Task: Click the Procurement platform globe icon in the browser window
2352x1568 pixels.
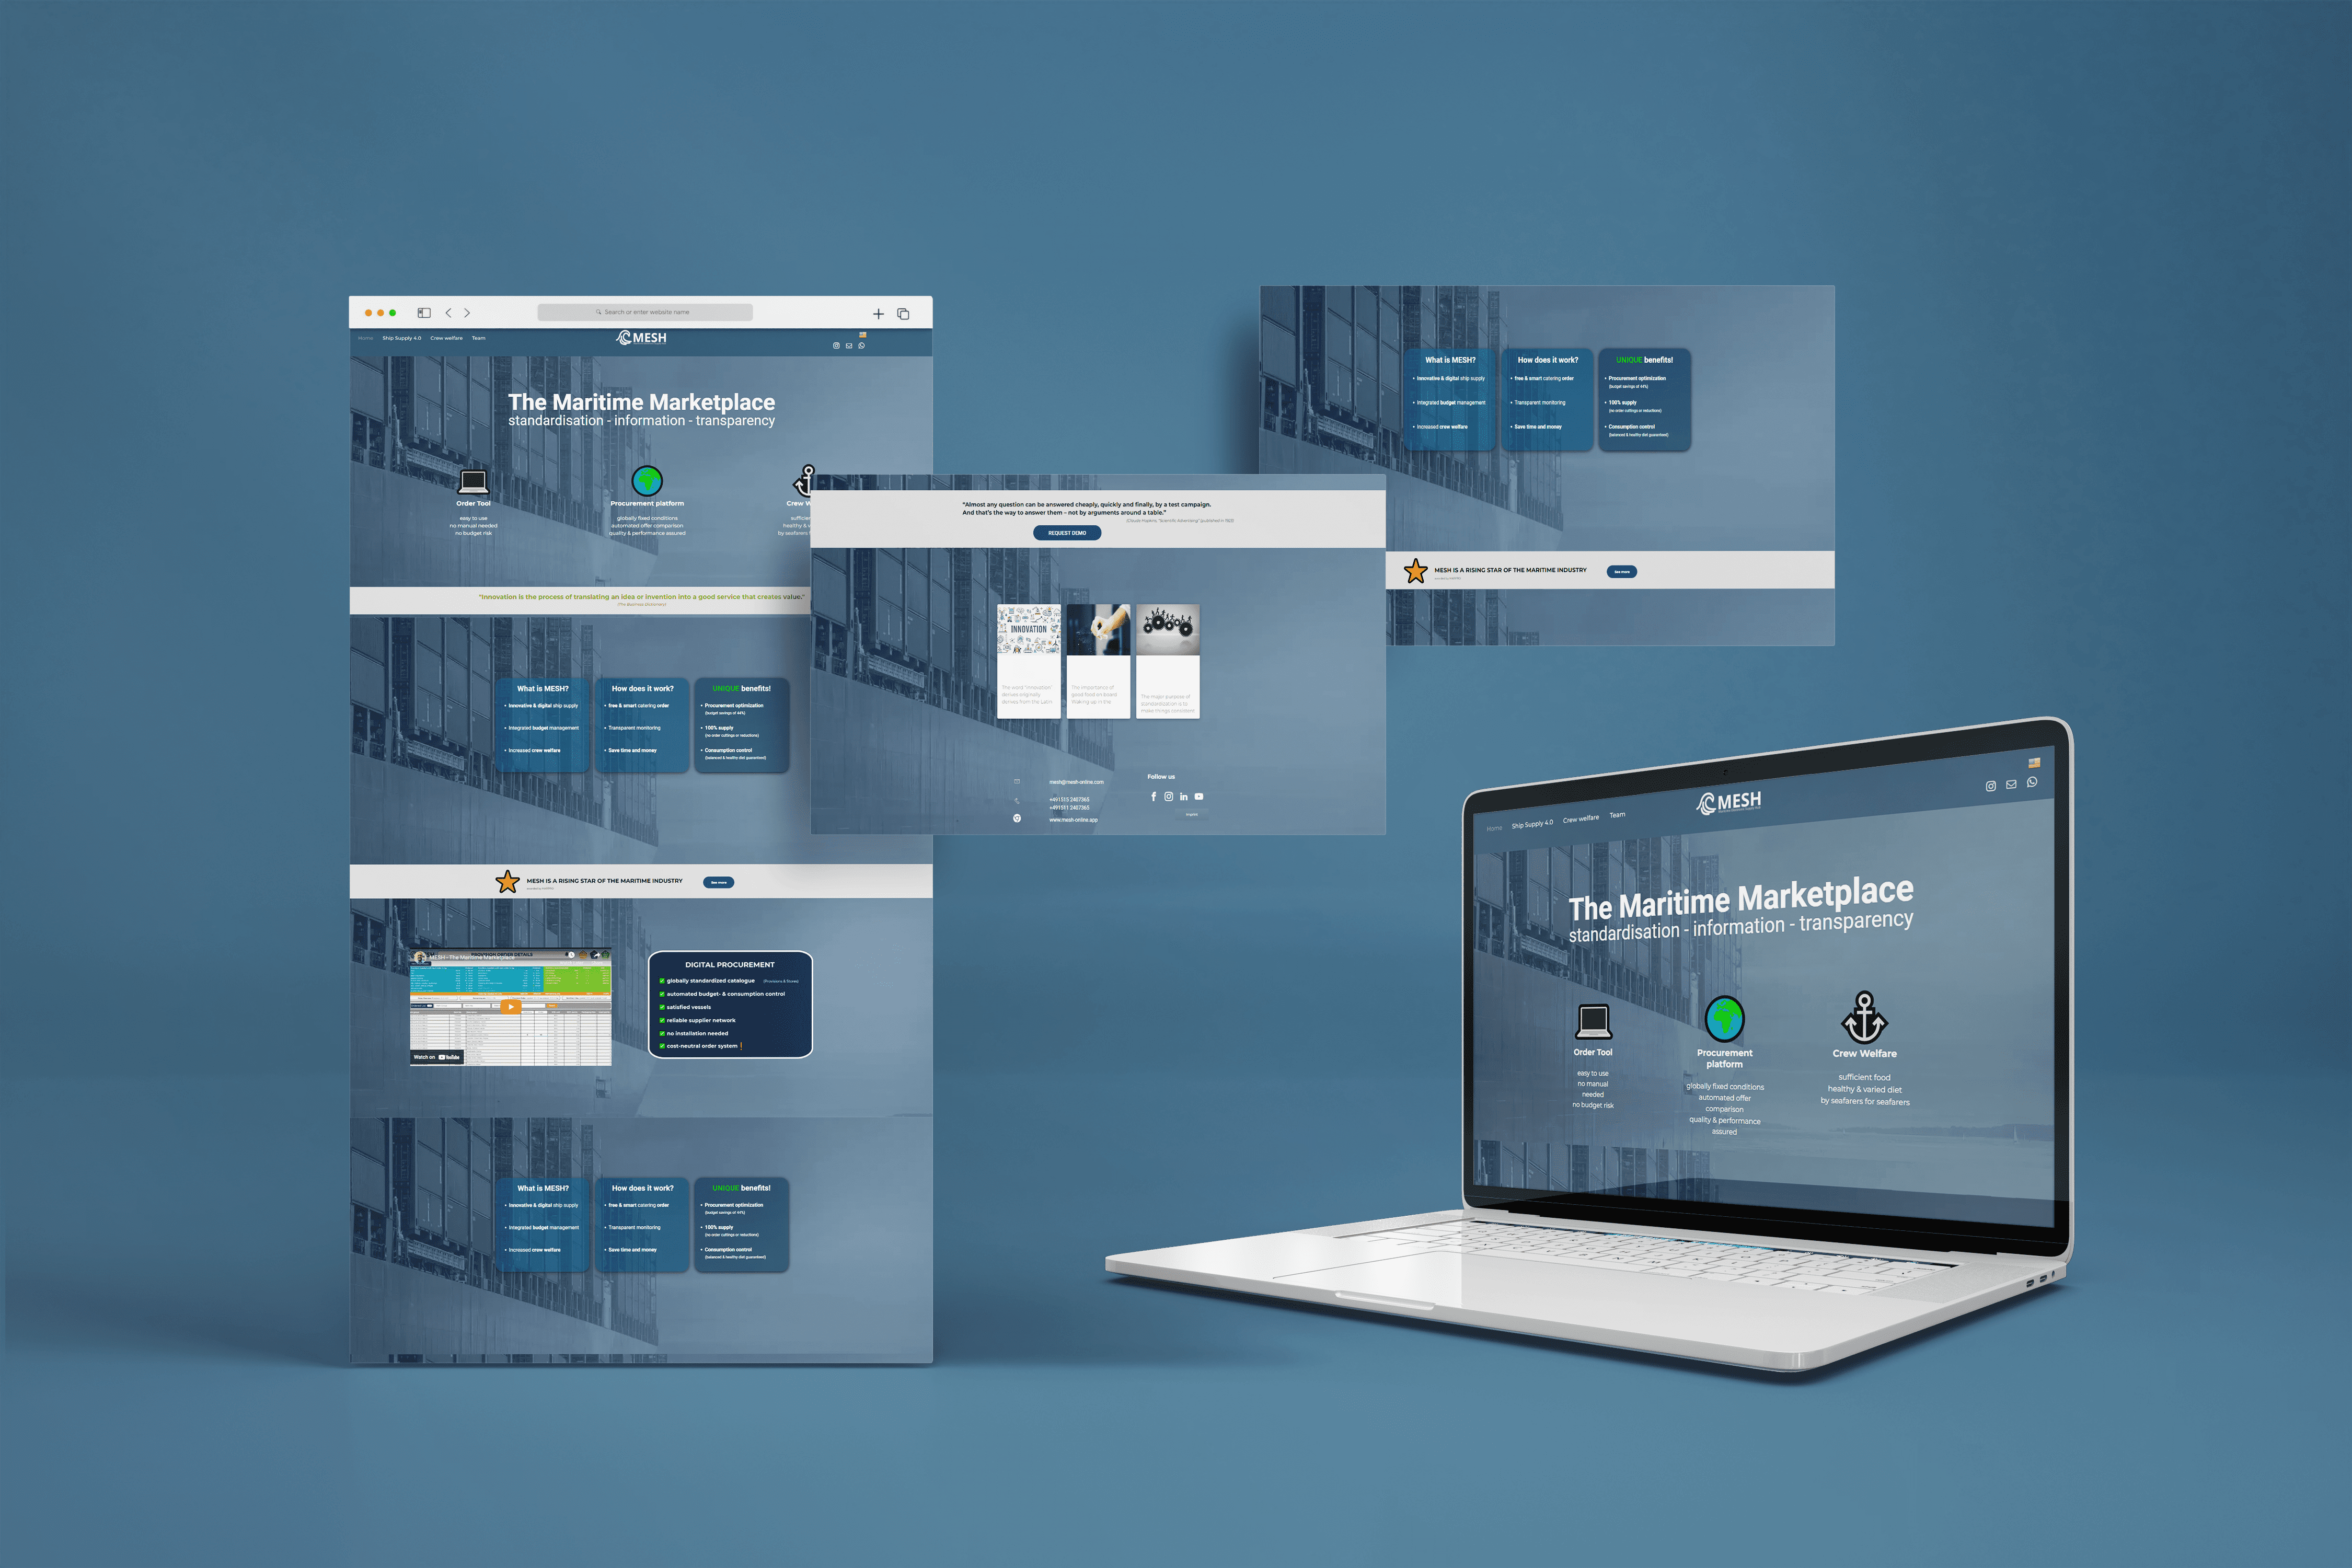Action: [x=647, y=481]
